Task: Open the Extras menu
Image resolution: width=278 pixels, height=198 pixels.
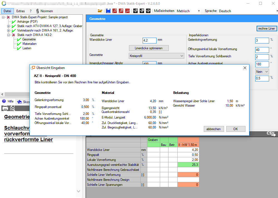Action: tap(21, 11)
